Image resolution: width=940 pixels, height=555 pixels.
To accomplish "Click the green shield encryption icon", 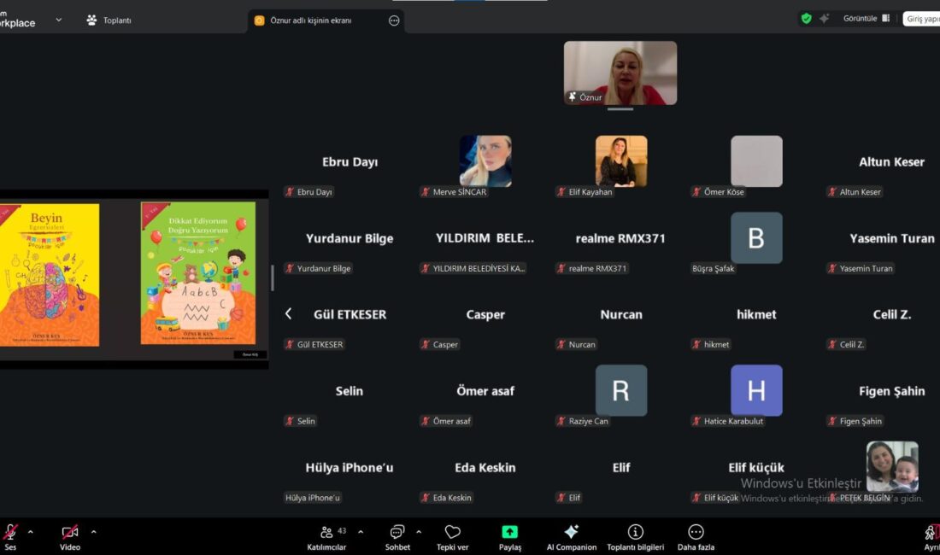I will [x=806, y=19].
